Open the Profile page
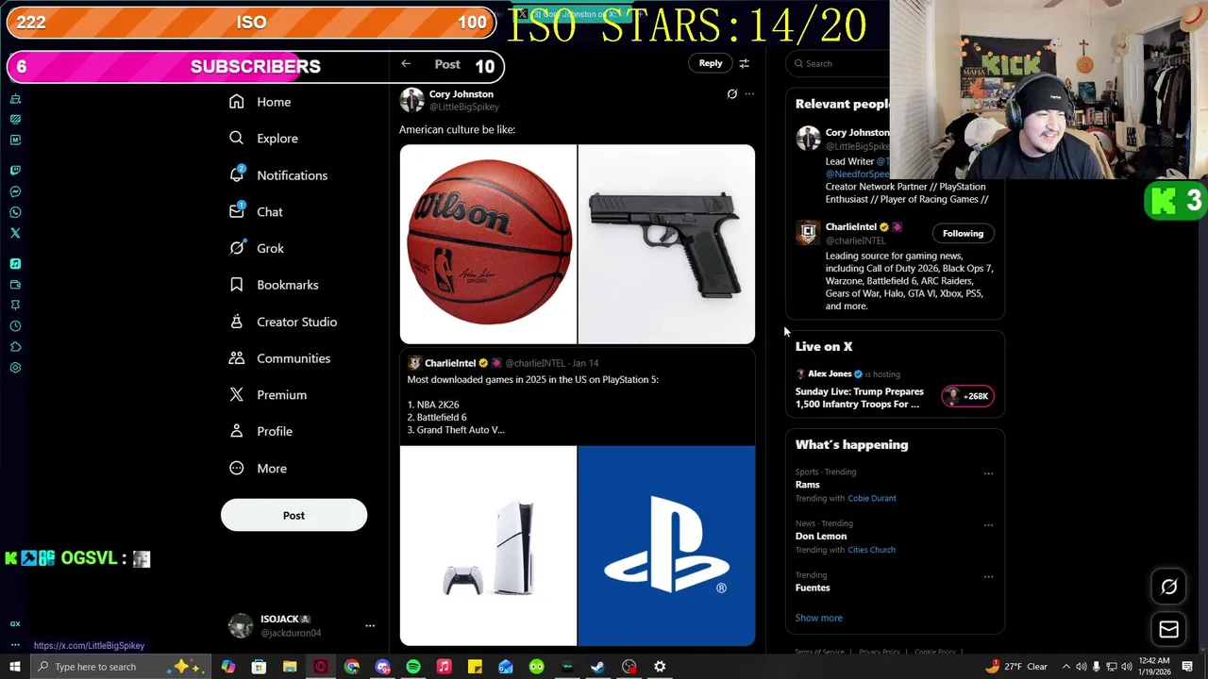 [x=261, y=431]
